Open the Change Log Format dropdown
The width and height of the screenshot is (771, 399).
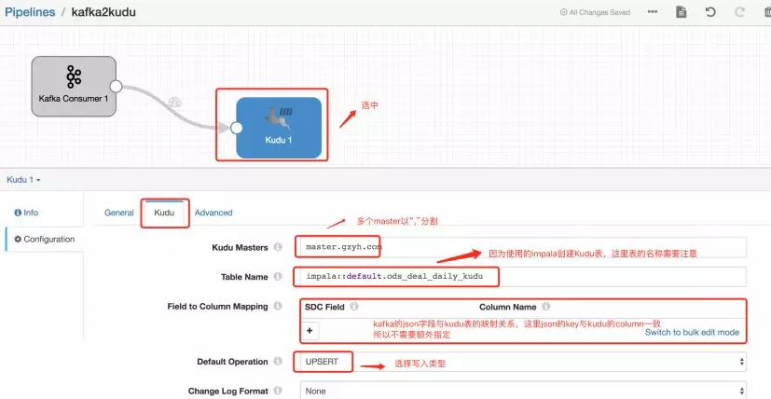pyautogui.click(x=523, y=391)
